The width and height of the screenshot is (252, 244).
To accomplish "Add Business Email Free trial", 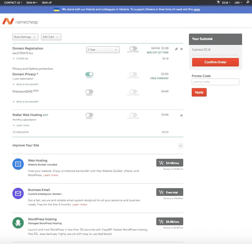I will (x=170, y=192).
